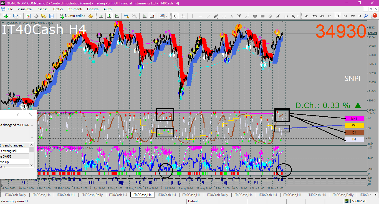This screenshot has height=204, width=379.
Task: Select the horizontal line tool
Action: pos(201,16)
